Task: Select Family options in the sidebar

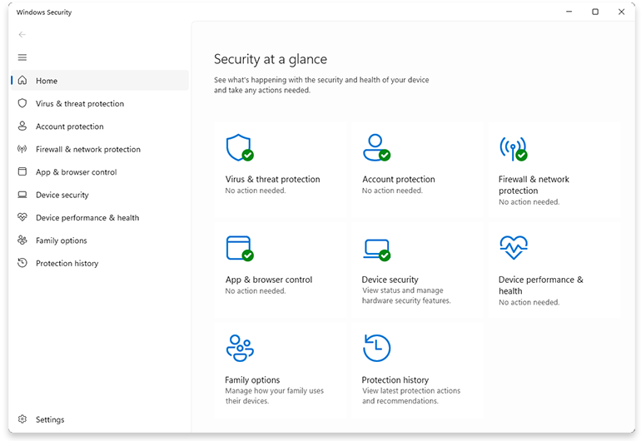Action: point(61,240)
